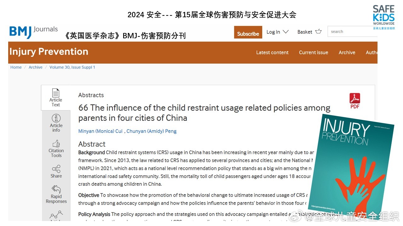Open Volume 30, Issue Suppl 1 breadcrumb
This screenshot has height=226, width=403.
(72, 67)
